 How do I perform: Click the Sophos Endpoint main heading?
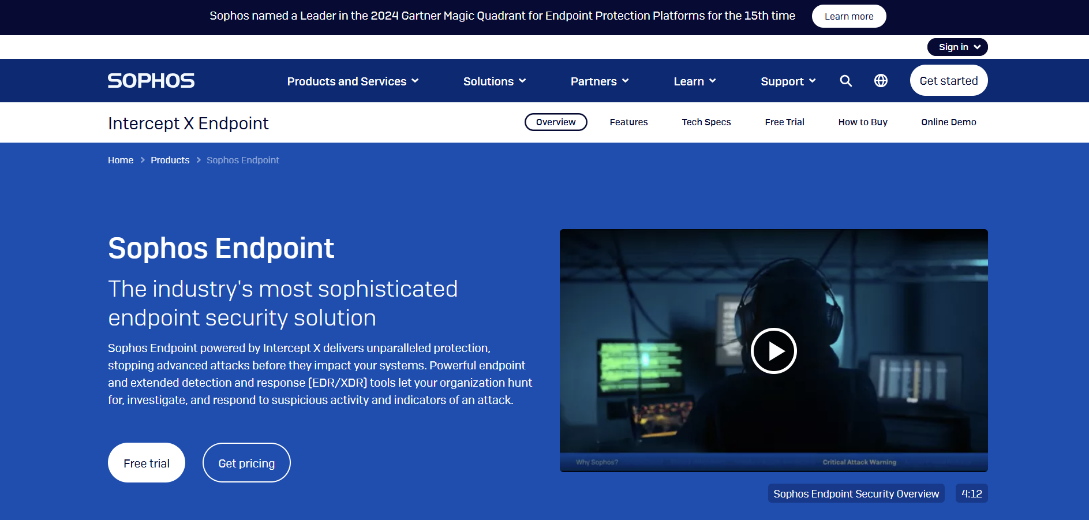click(x=221, y=248)
